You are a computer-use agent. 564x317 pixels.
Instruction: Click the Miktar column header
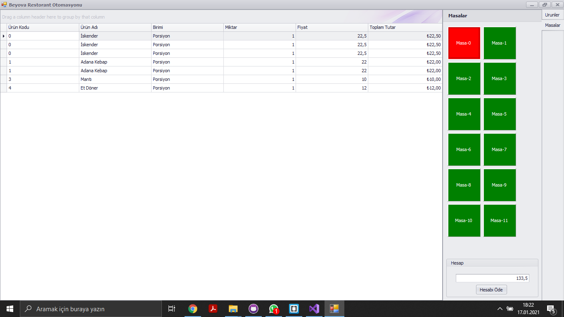coord(260,27)
